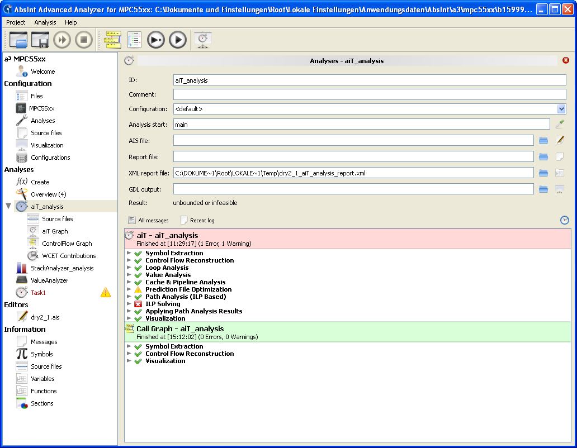The image size is (577, 448).
Task: Open Files under Configuration
Action: coord(36,96)
